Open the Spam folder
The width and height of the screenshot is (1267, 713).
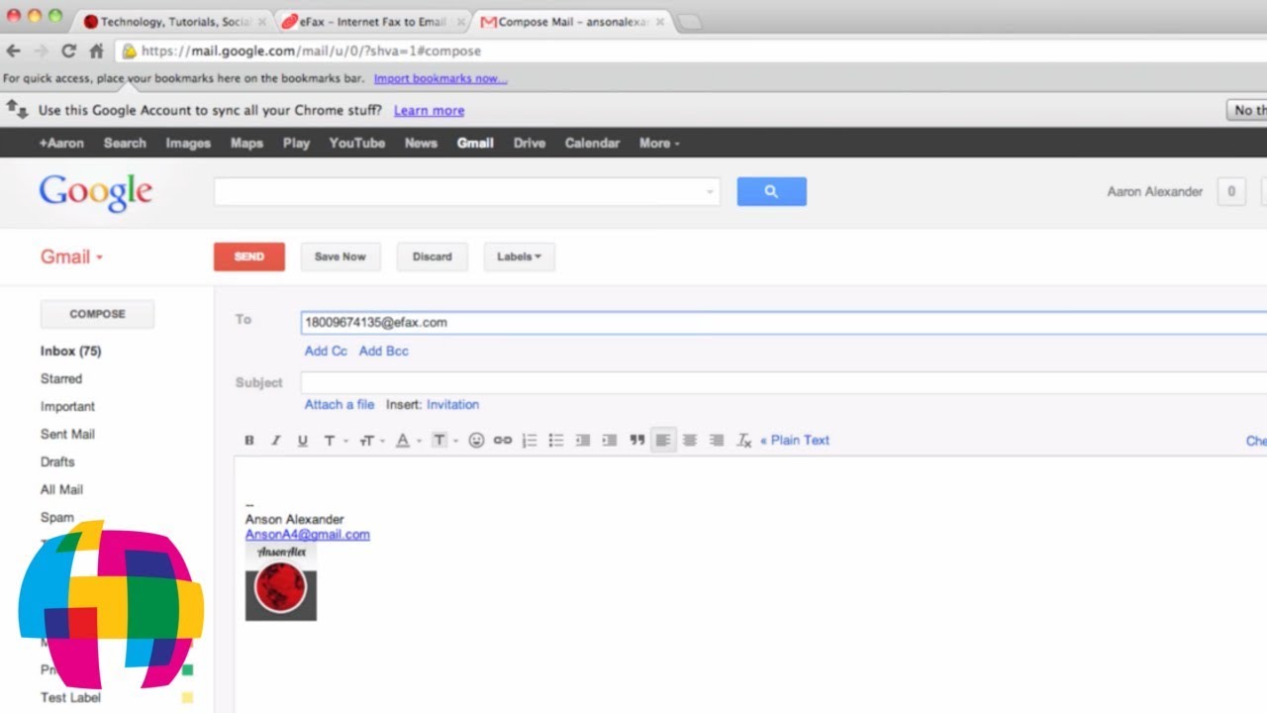coord(56,518)
